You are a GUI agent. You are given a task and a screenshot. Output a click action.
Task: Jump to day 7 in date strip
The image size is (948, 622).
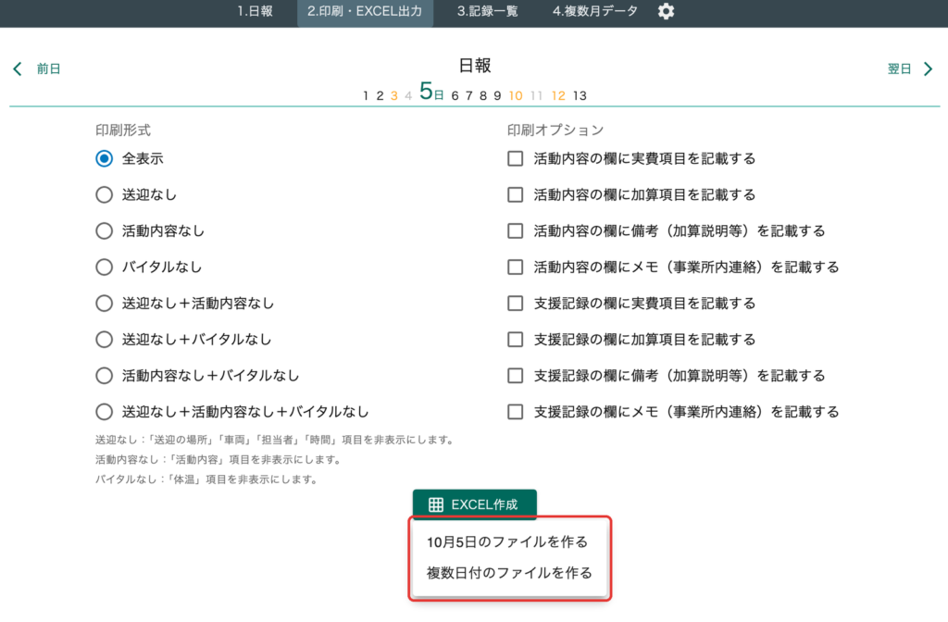click(468, 95)
